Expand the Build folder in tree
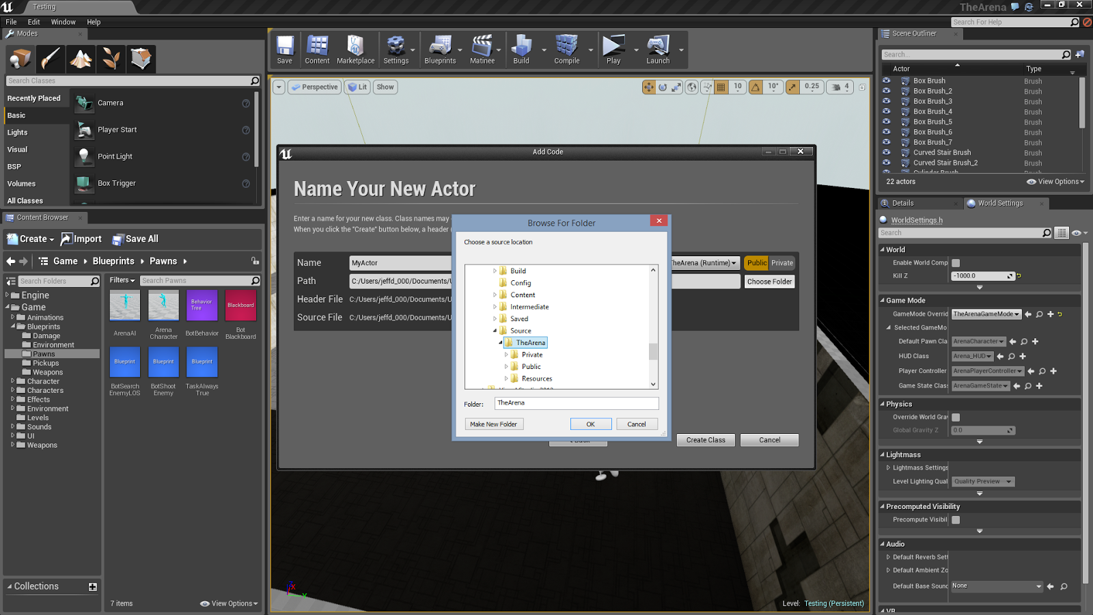Image resolution: width=1093 pixels, height=615 pixels. 495,271
